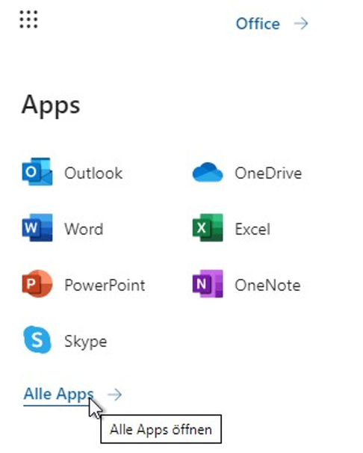The height and width of the screenshot is (453, 363).
Task: Click the arrow next to Office
Action: [301, 23]
